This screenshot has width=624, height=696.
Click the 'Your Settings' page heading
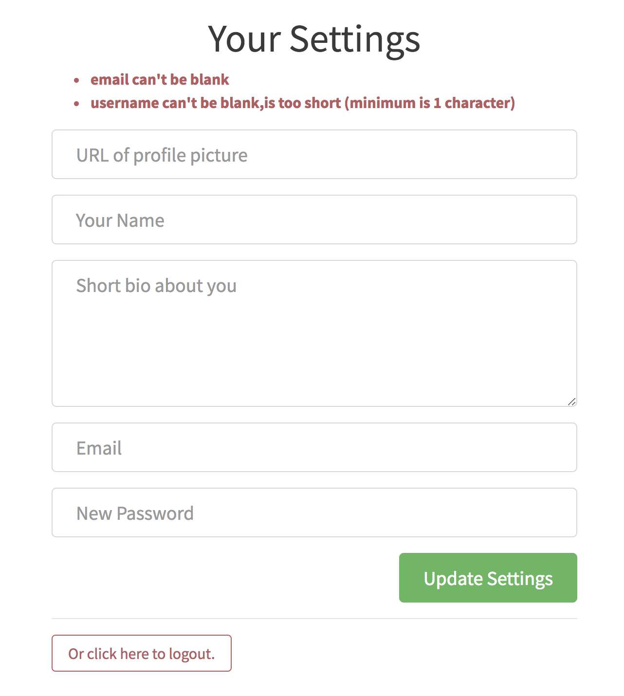(314, 39)
